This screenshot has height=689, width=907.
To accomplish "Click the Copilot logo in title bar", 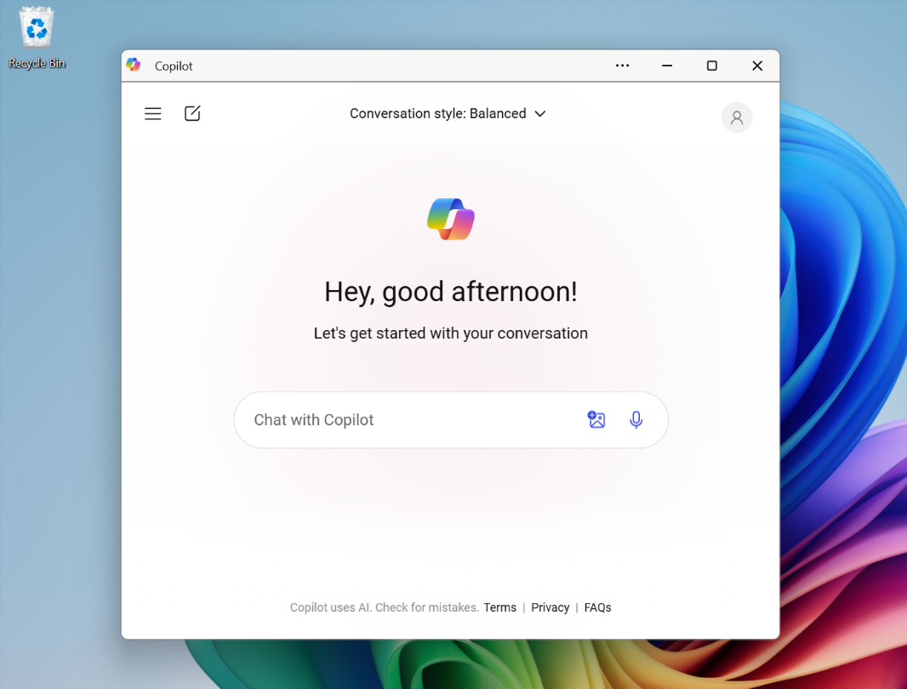I will tap(134, 65).
